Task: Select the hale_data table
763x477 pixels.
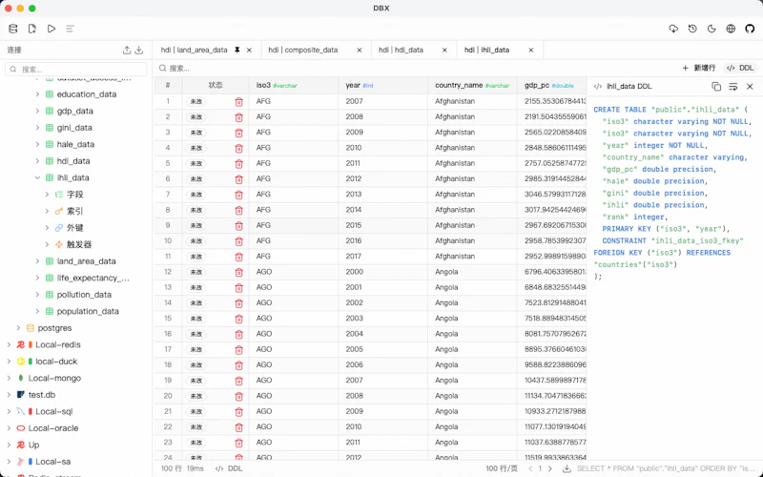Action: click(75, 144)
